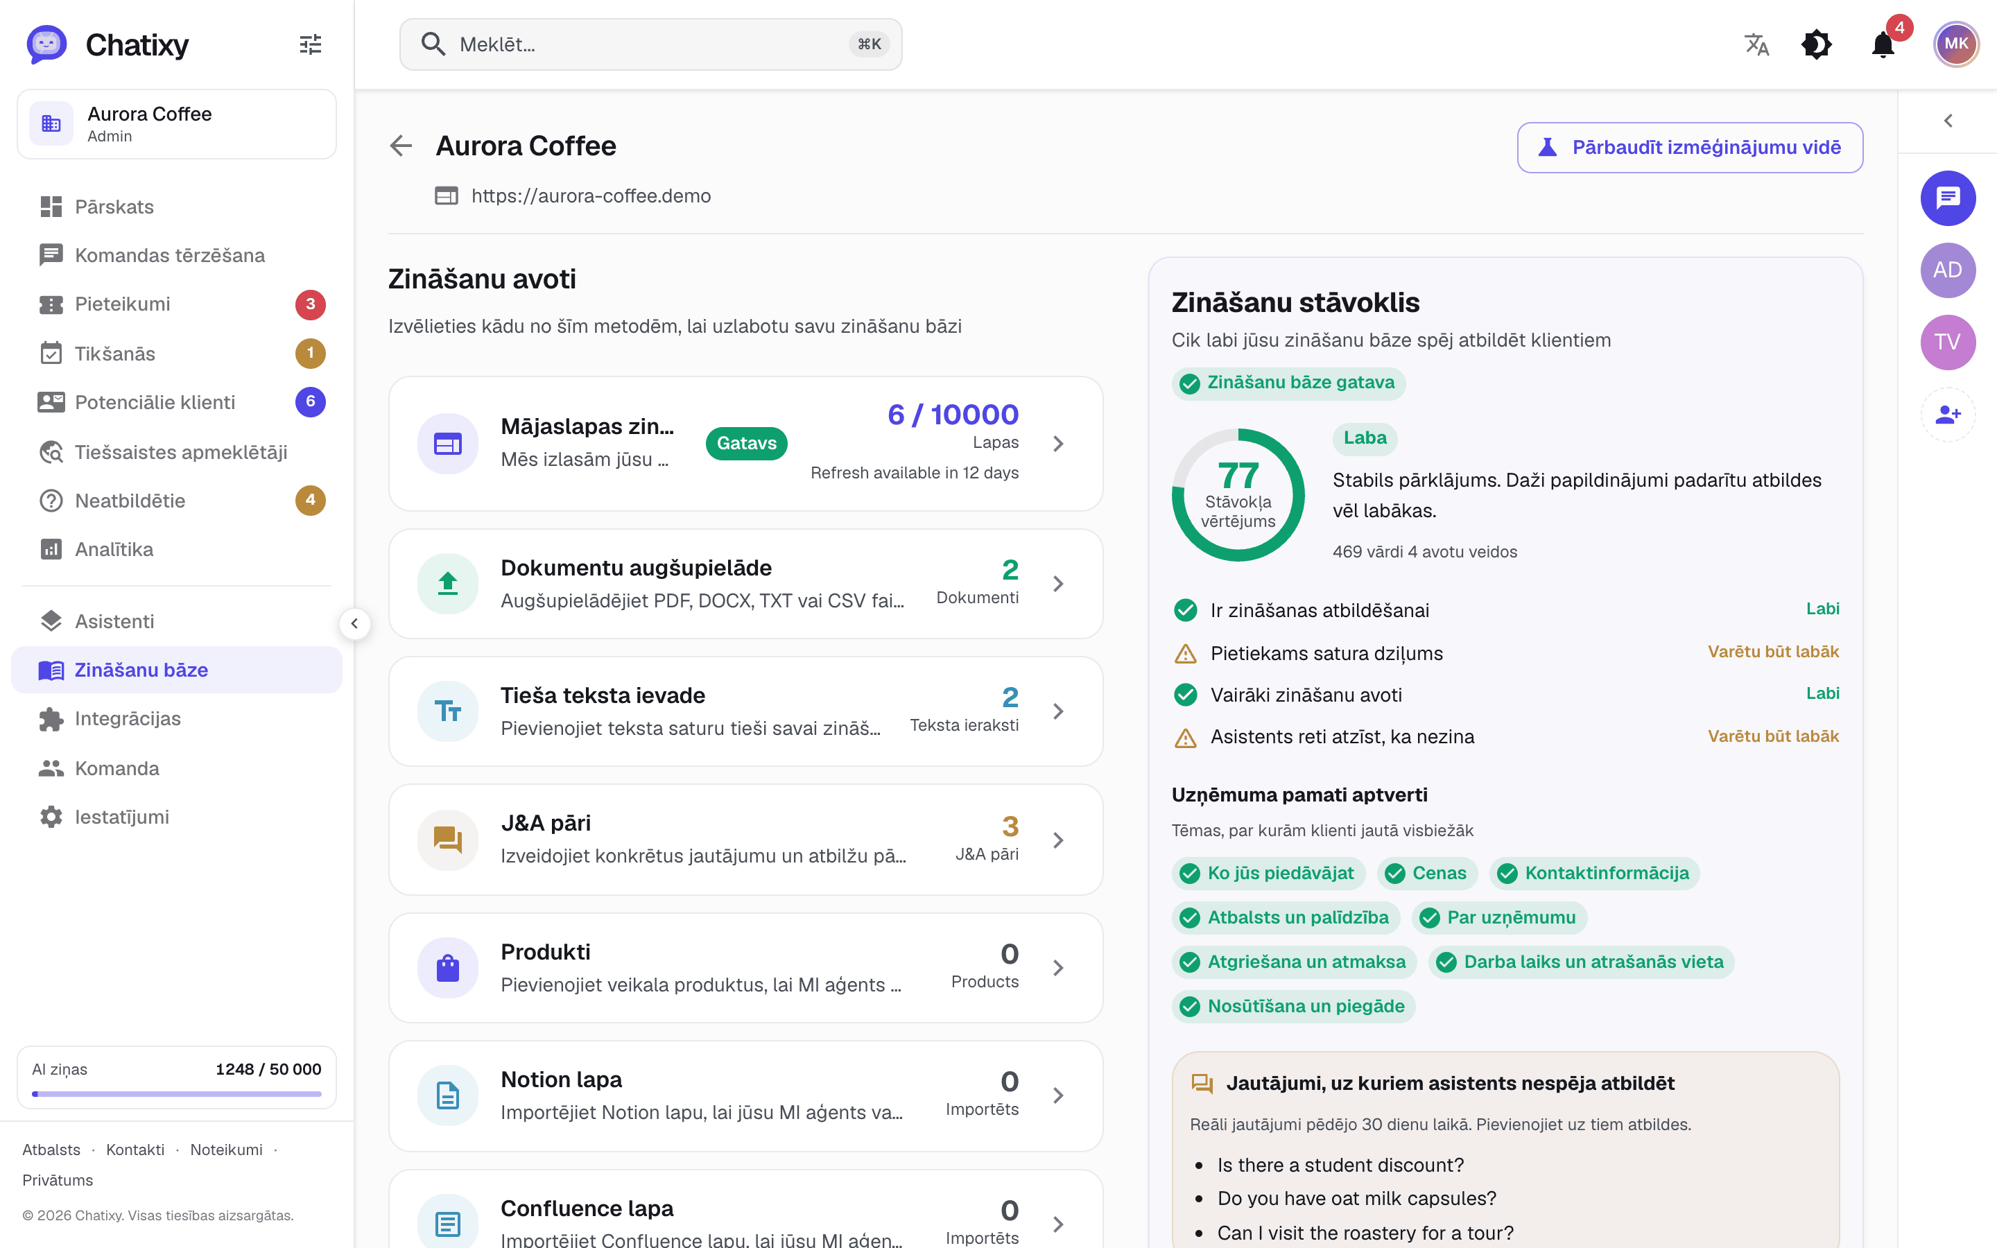Open Pieteikumi in the sidebar

pos(177,304)
